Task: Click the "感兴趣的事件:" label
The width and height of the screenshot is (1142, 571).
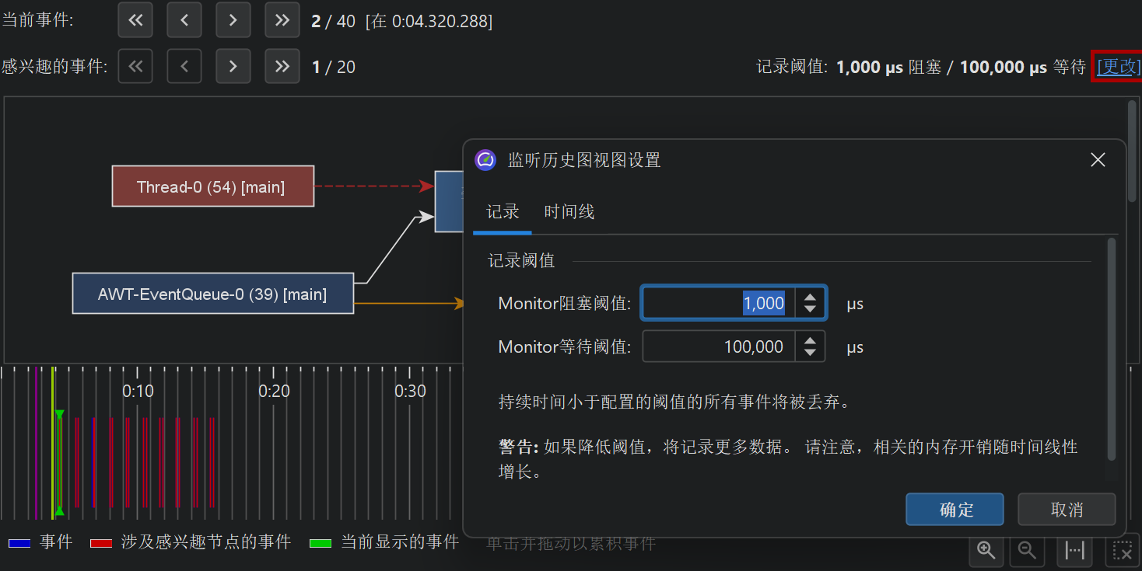Action: point(54,67)
